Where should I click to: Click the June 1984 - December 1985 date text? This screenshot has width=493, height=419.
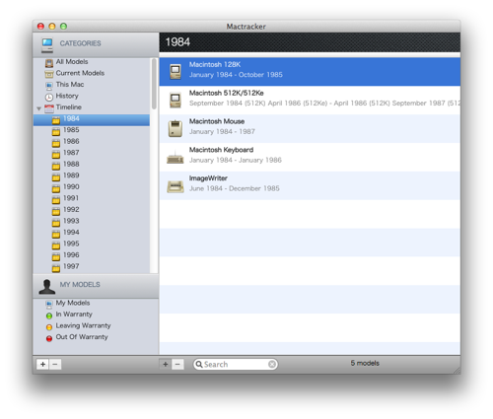pos(235,188)
